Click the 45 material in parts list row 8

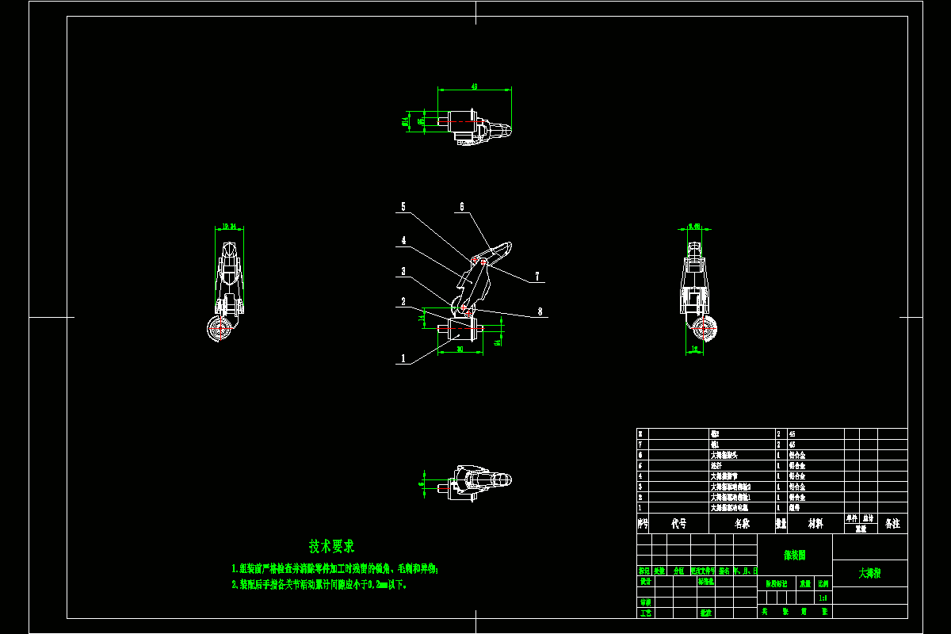pos(792,434)
